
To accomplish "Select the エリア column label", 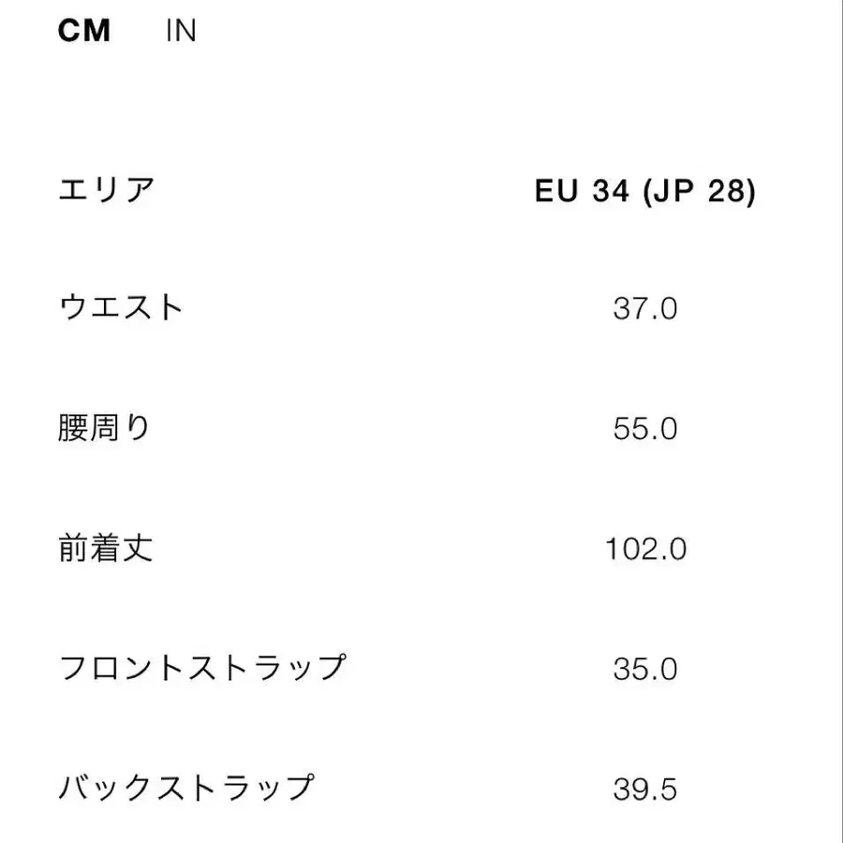I will [106, 188].
